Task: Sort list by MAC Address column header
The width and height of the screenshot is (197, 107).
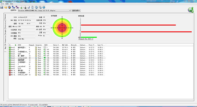Action: 66,45
